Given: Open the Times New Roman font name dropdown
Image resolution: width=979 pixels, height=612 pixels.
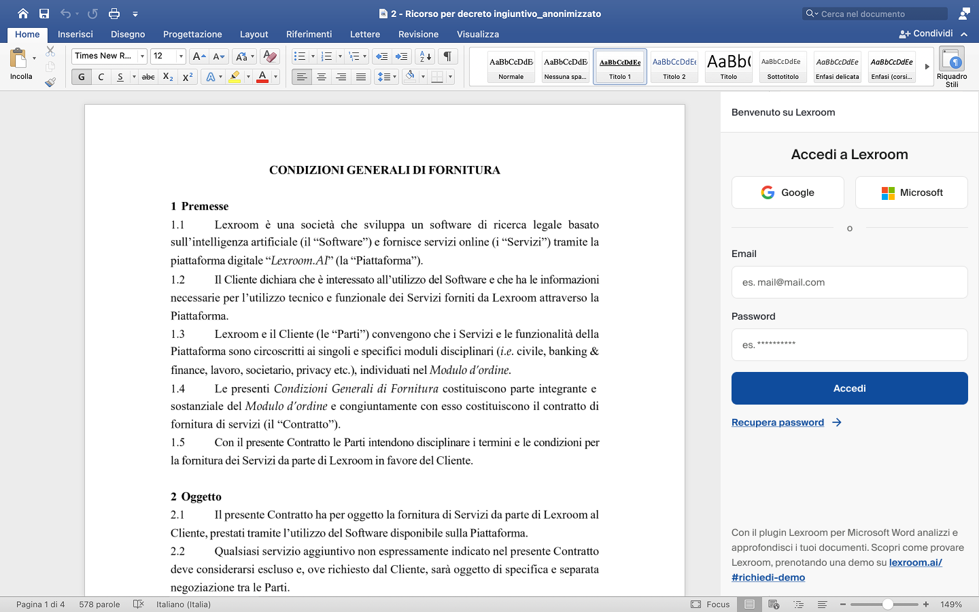Looking at the screenshot, I should (x=142, y=56).
